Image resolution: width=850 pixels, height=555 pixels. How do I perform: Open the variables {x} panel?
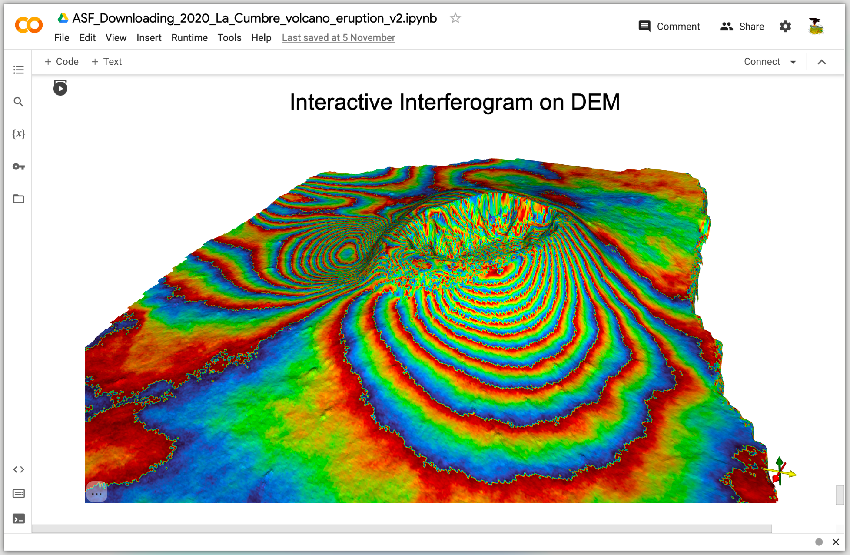(x=18, y=134)
